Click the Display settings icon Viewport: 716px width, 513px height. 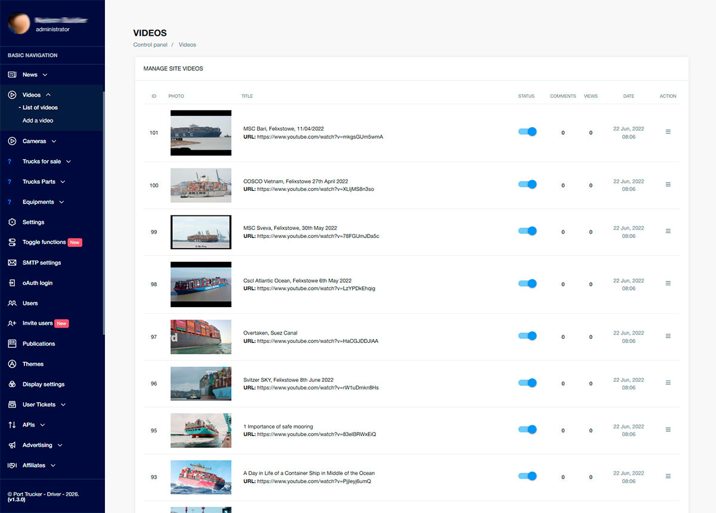(x=12, y=384)
